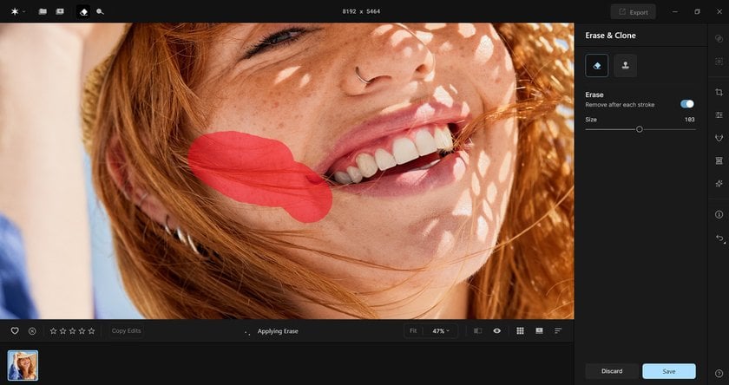This screenshot has height=385, width=729.
Task: Rate photo five stars
Action: coord(92,331)
